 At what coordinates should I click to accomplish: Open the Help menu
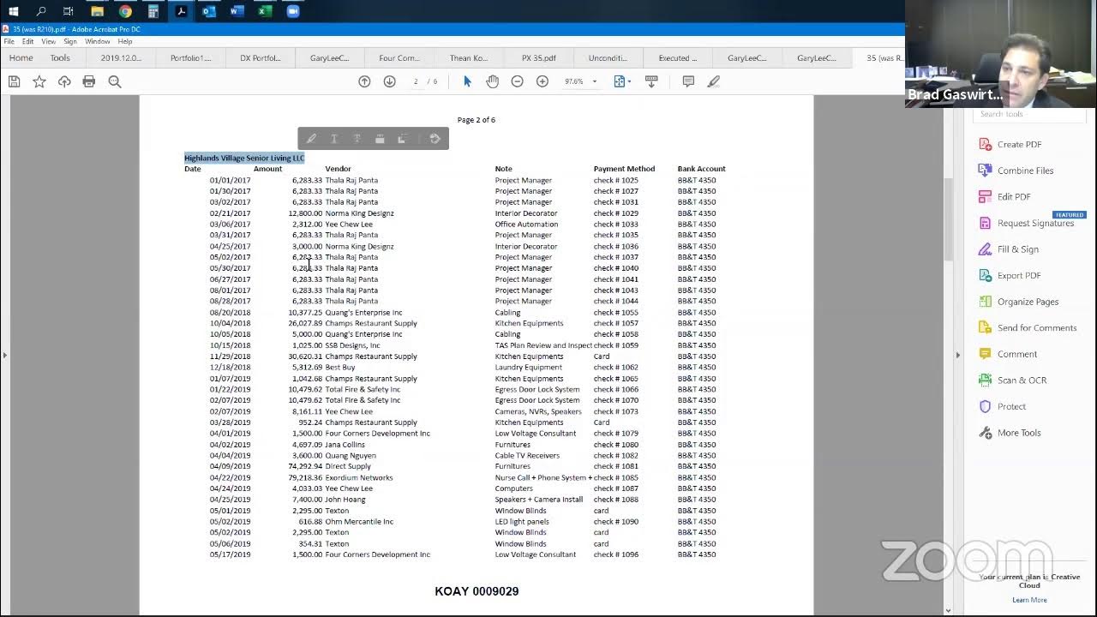[x=125, y=41]
